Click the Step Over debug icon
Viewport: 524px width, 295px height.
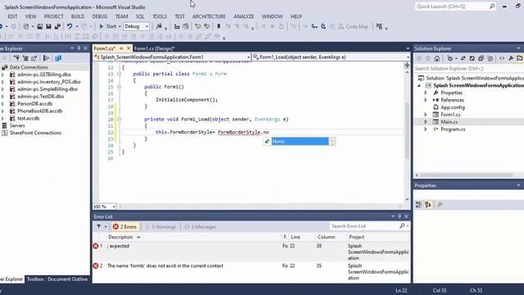(323, 26)
